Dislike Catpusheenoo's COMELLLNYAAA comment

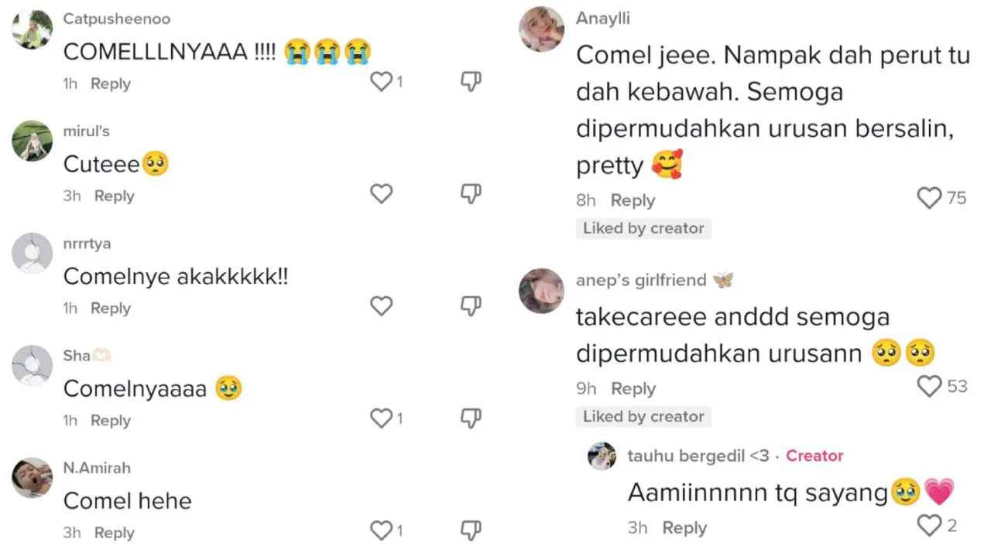coord(471,81)
